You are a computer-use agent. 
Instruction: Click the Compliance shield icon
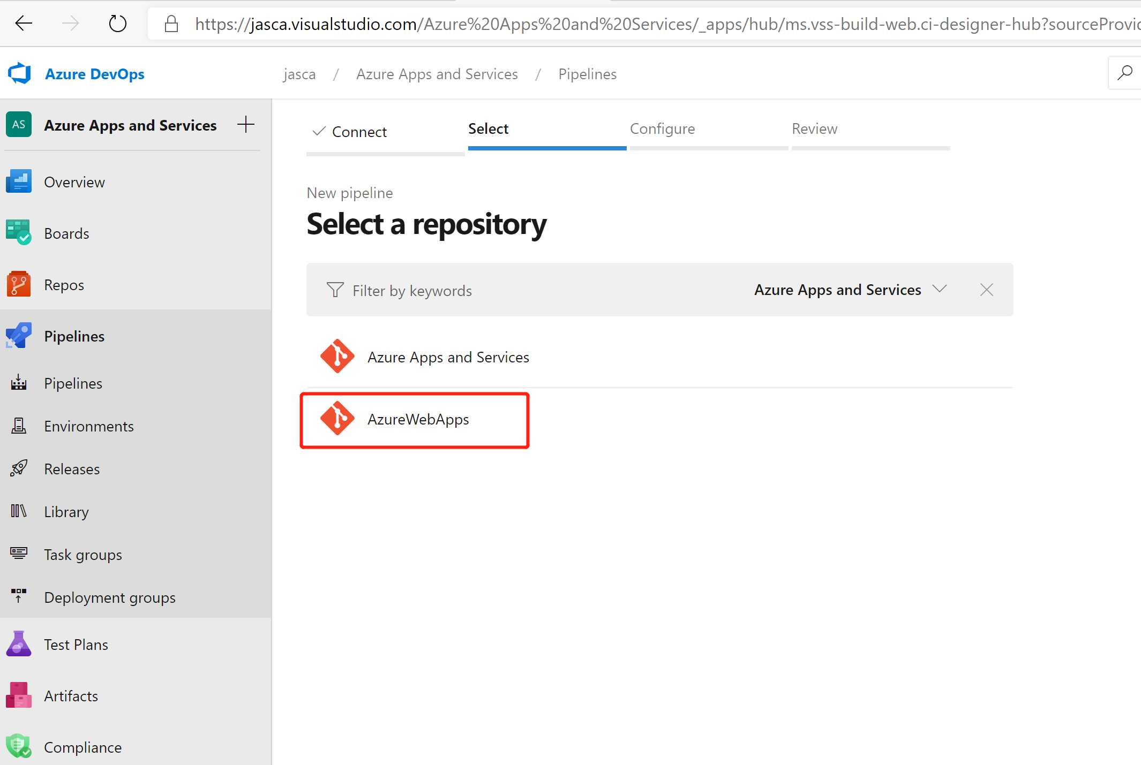(x=19, y=746)
